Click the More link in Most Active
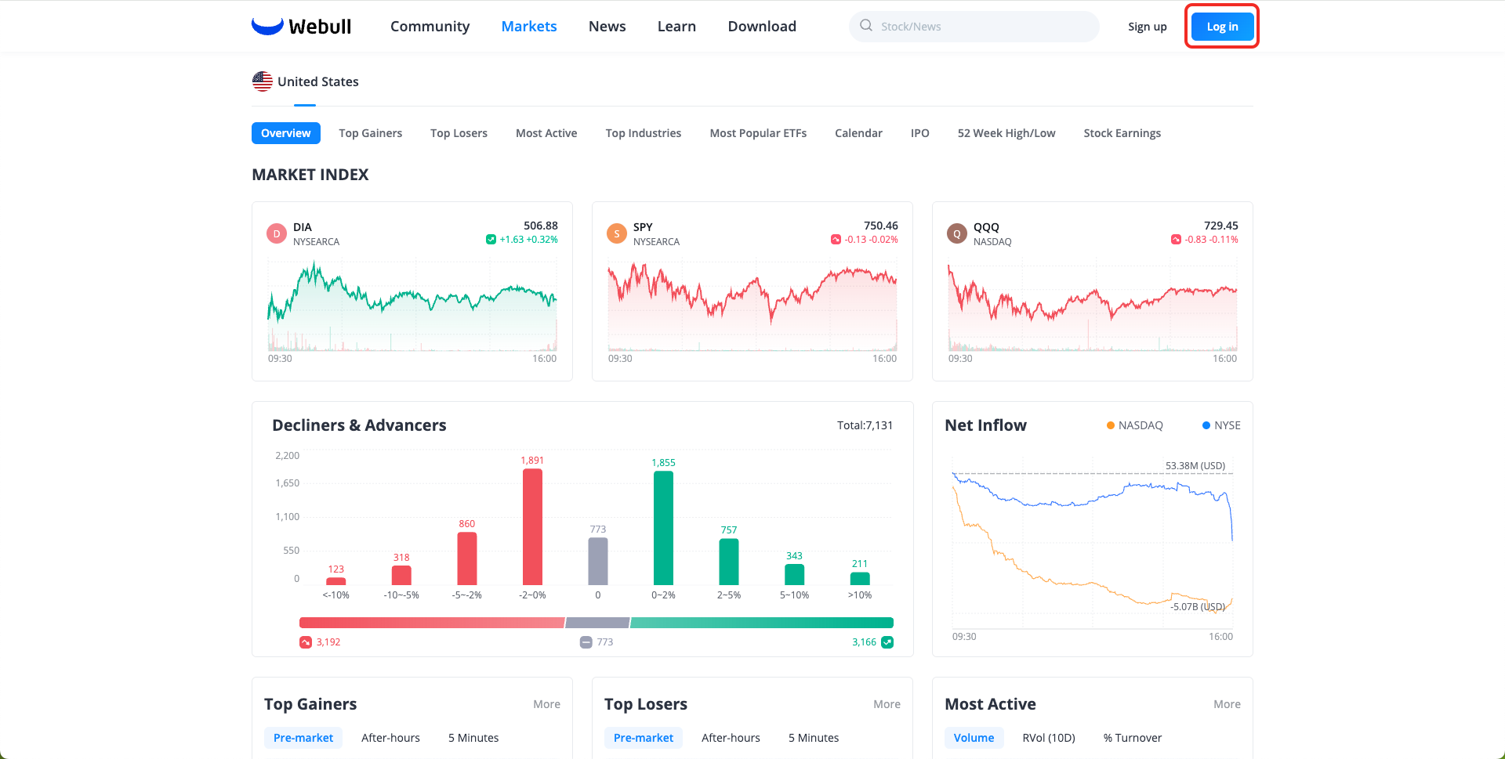 click(x=1227, y=704)
